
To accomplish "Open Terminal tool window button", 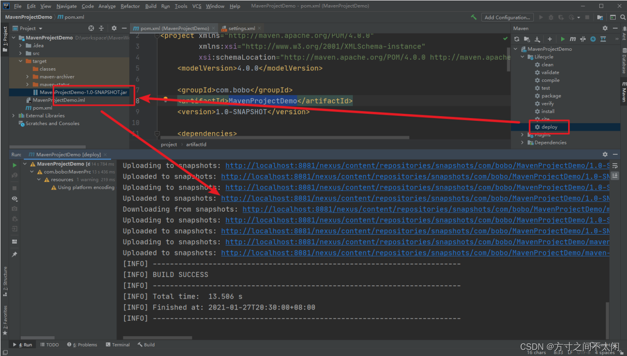I will (x=118, y=345).
